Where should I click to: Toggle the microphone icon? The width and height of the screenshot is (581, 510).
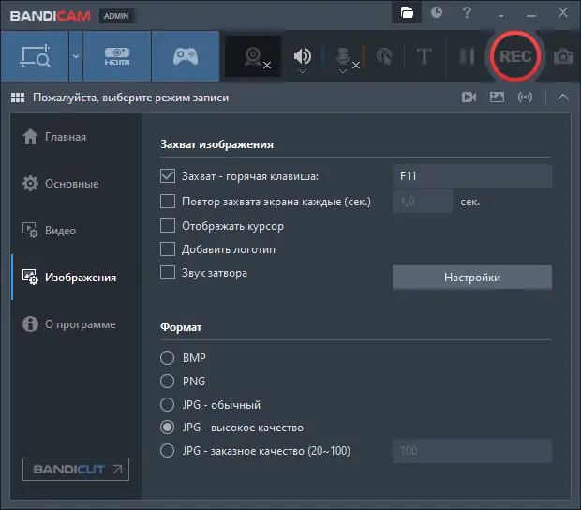click(x=343, y=56)
